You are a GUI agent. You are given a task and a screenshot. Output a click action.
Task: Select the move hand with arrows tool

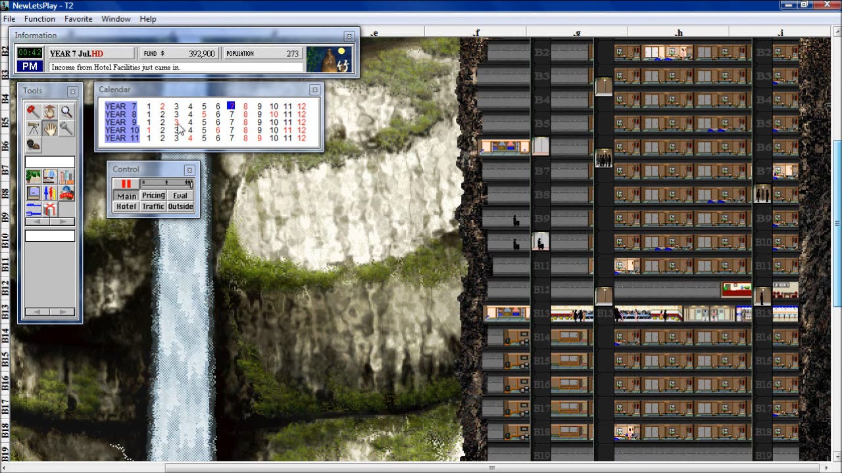click(49, 111)
